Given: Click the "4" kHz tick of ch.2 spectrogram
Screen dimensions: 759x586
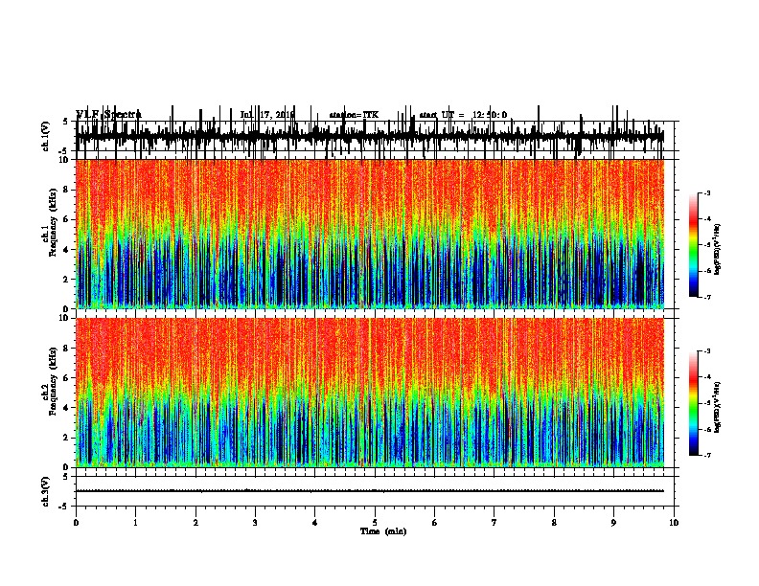Looking at the screenshot, I should pyautogui.click(x=68, y=408).
